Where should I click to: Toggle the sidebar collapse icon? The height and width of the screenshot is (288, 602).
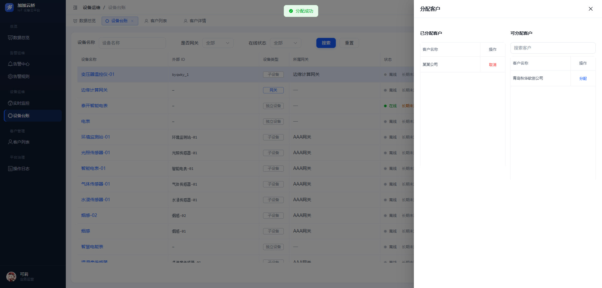click(75, 8)
